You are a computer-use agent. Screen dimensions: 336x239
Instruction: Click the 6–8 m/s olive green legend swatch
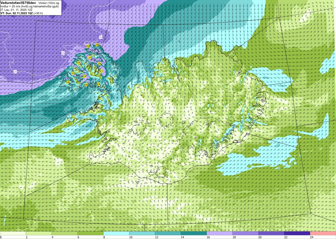pos(91,233)
